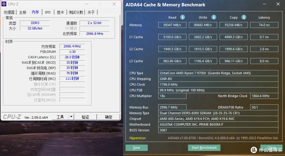
Task: Click empty 指令比率 (CR) field
Action: (x=72, y=84)
